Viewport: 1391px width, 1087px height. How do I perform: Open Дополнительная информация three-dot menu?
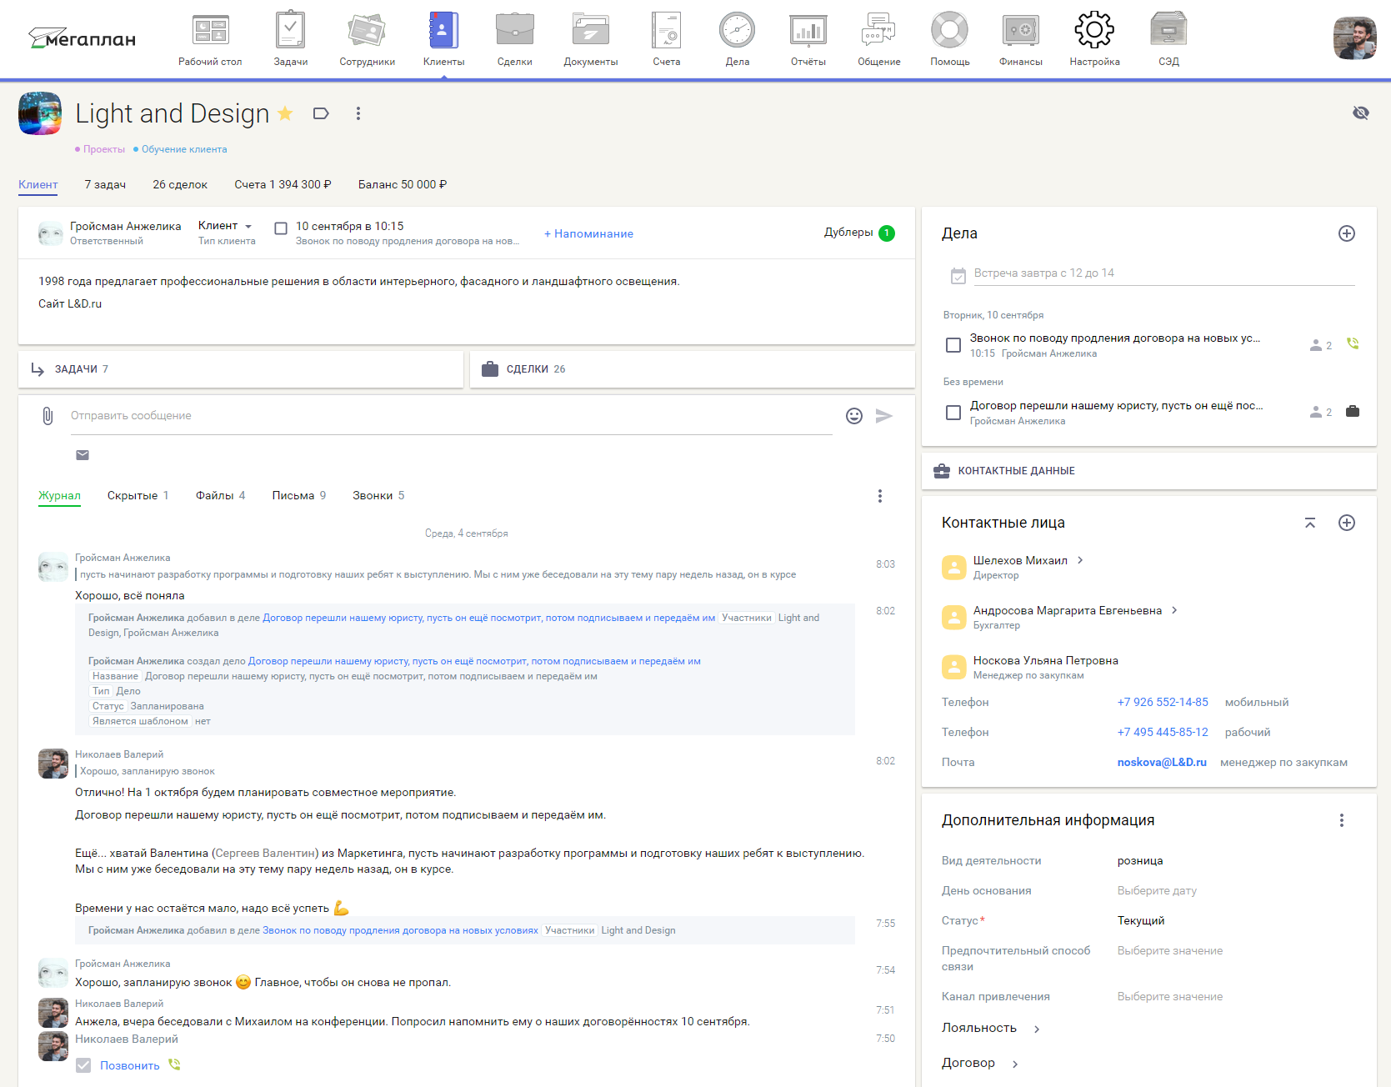[1342, 820]
